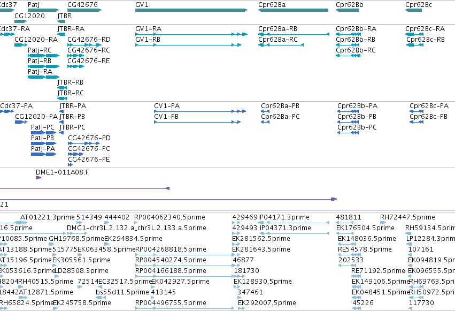Image resolution: width=455 pixels, height=311 pixels.
Task: Select transcript GV1-RA
Action: 191,34
